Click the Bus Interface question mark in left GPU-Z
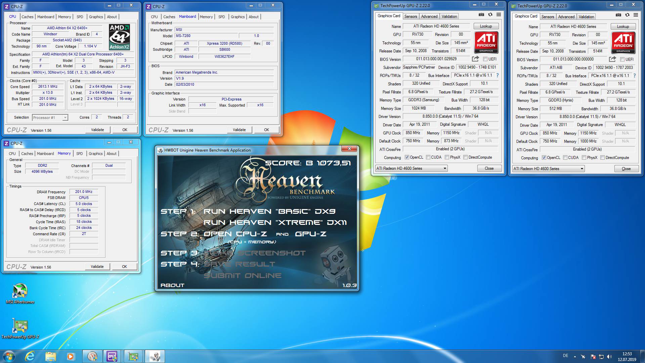This screenshot has width=645, height=363. [x=498, y=75]
